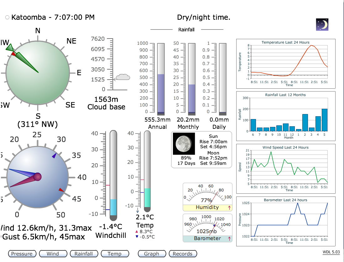Click the cloud base cloud icon
344x262 pixels.
point(123,77)
